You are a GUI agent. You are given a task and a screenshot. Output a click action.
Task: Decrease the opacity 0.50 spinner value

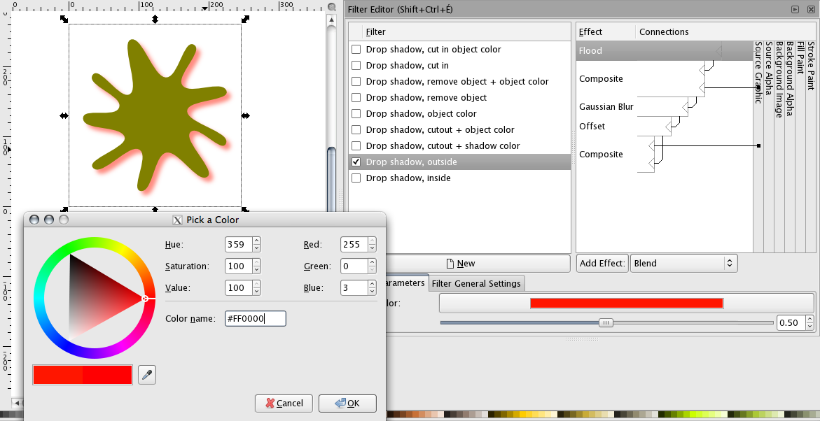coord(810,327)
